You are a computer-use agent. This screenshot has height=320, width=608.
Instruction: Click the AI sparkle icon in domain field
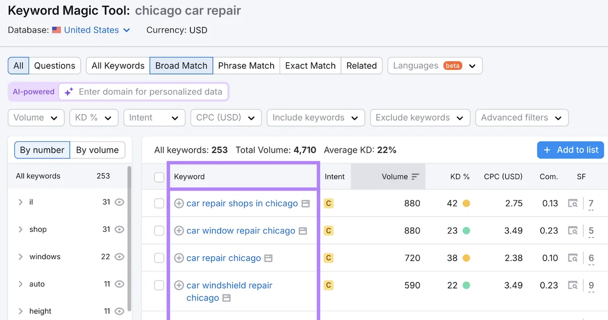[x=68, y=92]
